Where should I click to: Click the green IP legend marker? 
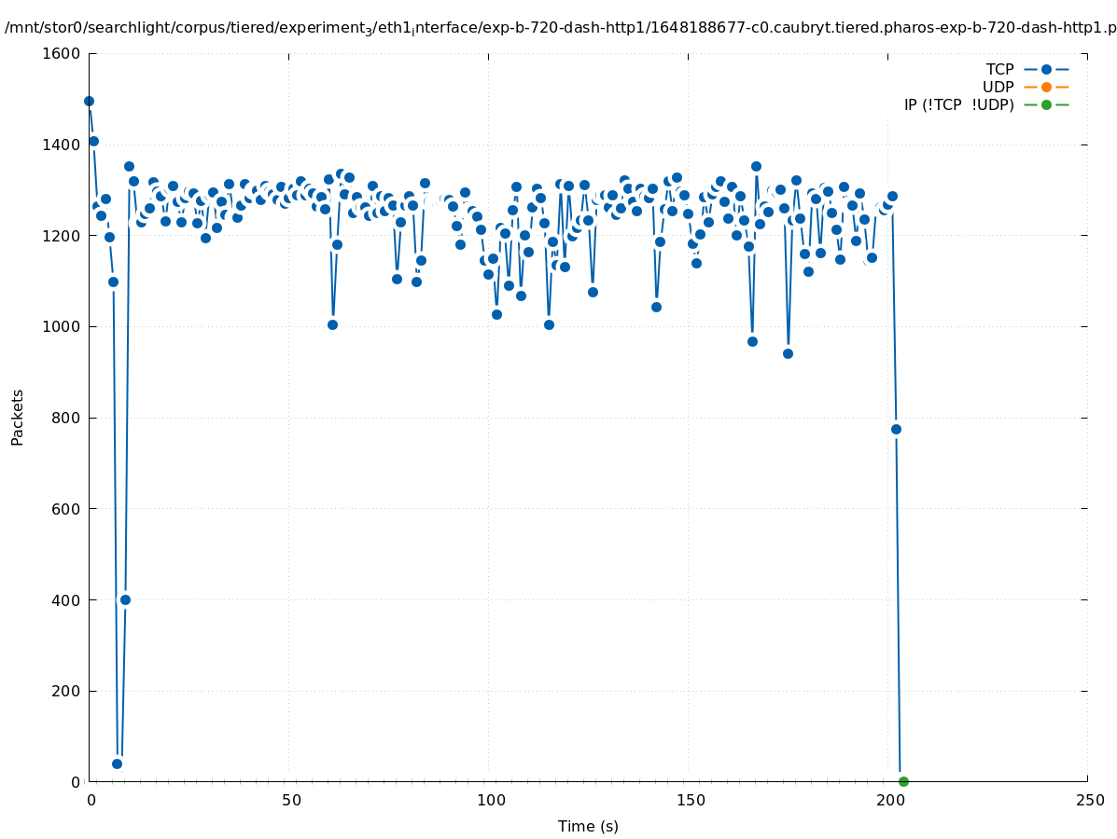[x=1046, y=104]
